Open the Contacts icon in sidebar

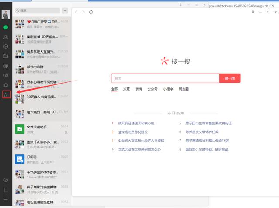coord(6,37)
